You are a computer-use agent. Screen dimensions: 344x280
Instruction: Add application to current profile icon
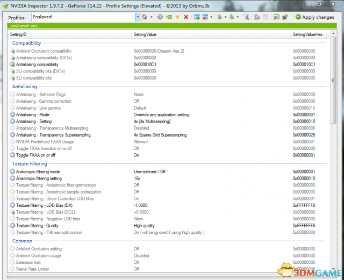click(197, 17)
